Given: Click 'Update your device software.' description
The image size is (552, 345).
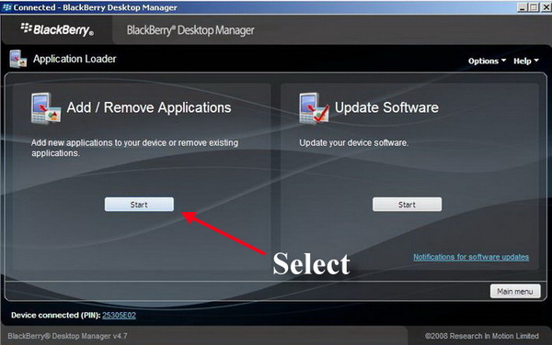Looking at the screenshot, I should (x=354, y=143).
